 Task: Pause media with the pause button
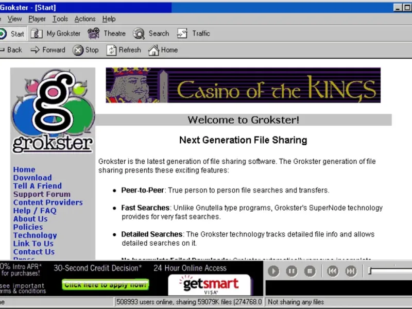click(291, 271)
